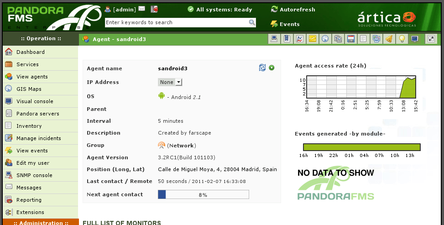Click the [admin] user link
This screenshot has height=225, width=444.
pyautogui.click(x=124, y=9)
